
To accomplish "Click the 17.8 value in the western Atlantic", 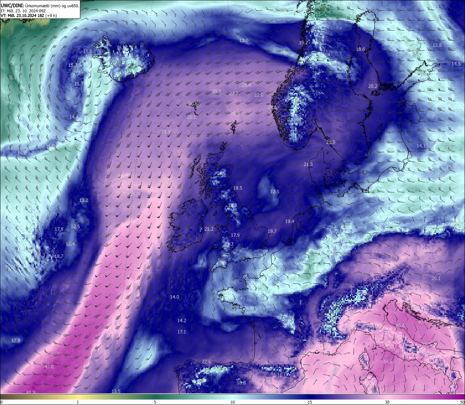I will 59,229.
